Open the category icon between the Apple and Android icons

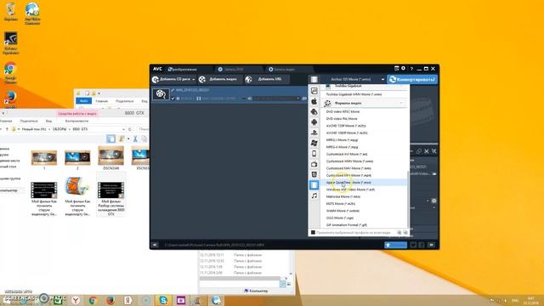click(x=314, y=111)
